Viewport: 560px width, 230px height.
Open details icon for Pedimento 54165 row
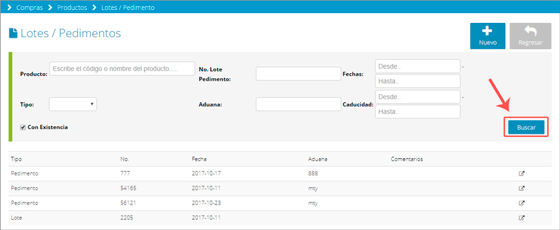click(x=521, y=188)
